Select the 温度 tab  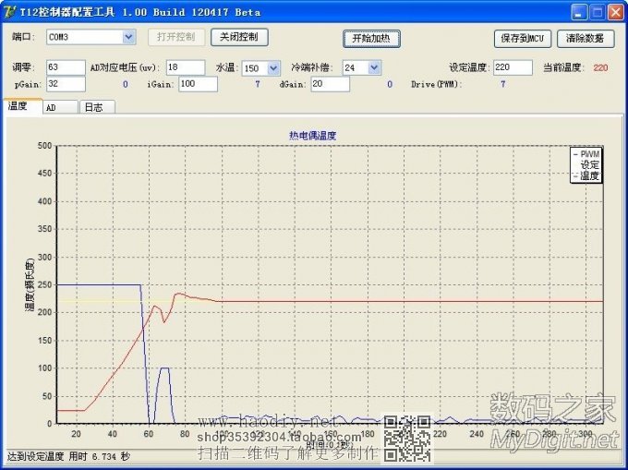tap(19, 106)
